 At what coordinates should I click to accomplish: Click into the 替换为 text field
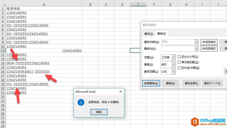coord(178,49)
